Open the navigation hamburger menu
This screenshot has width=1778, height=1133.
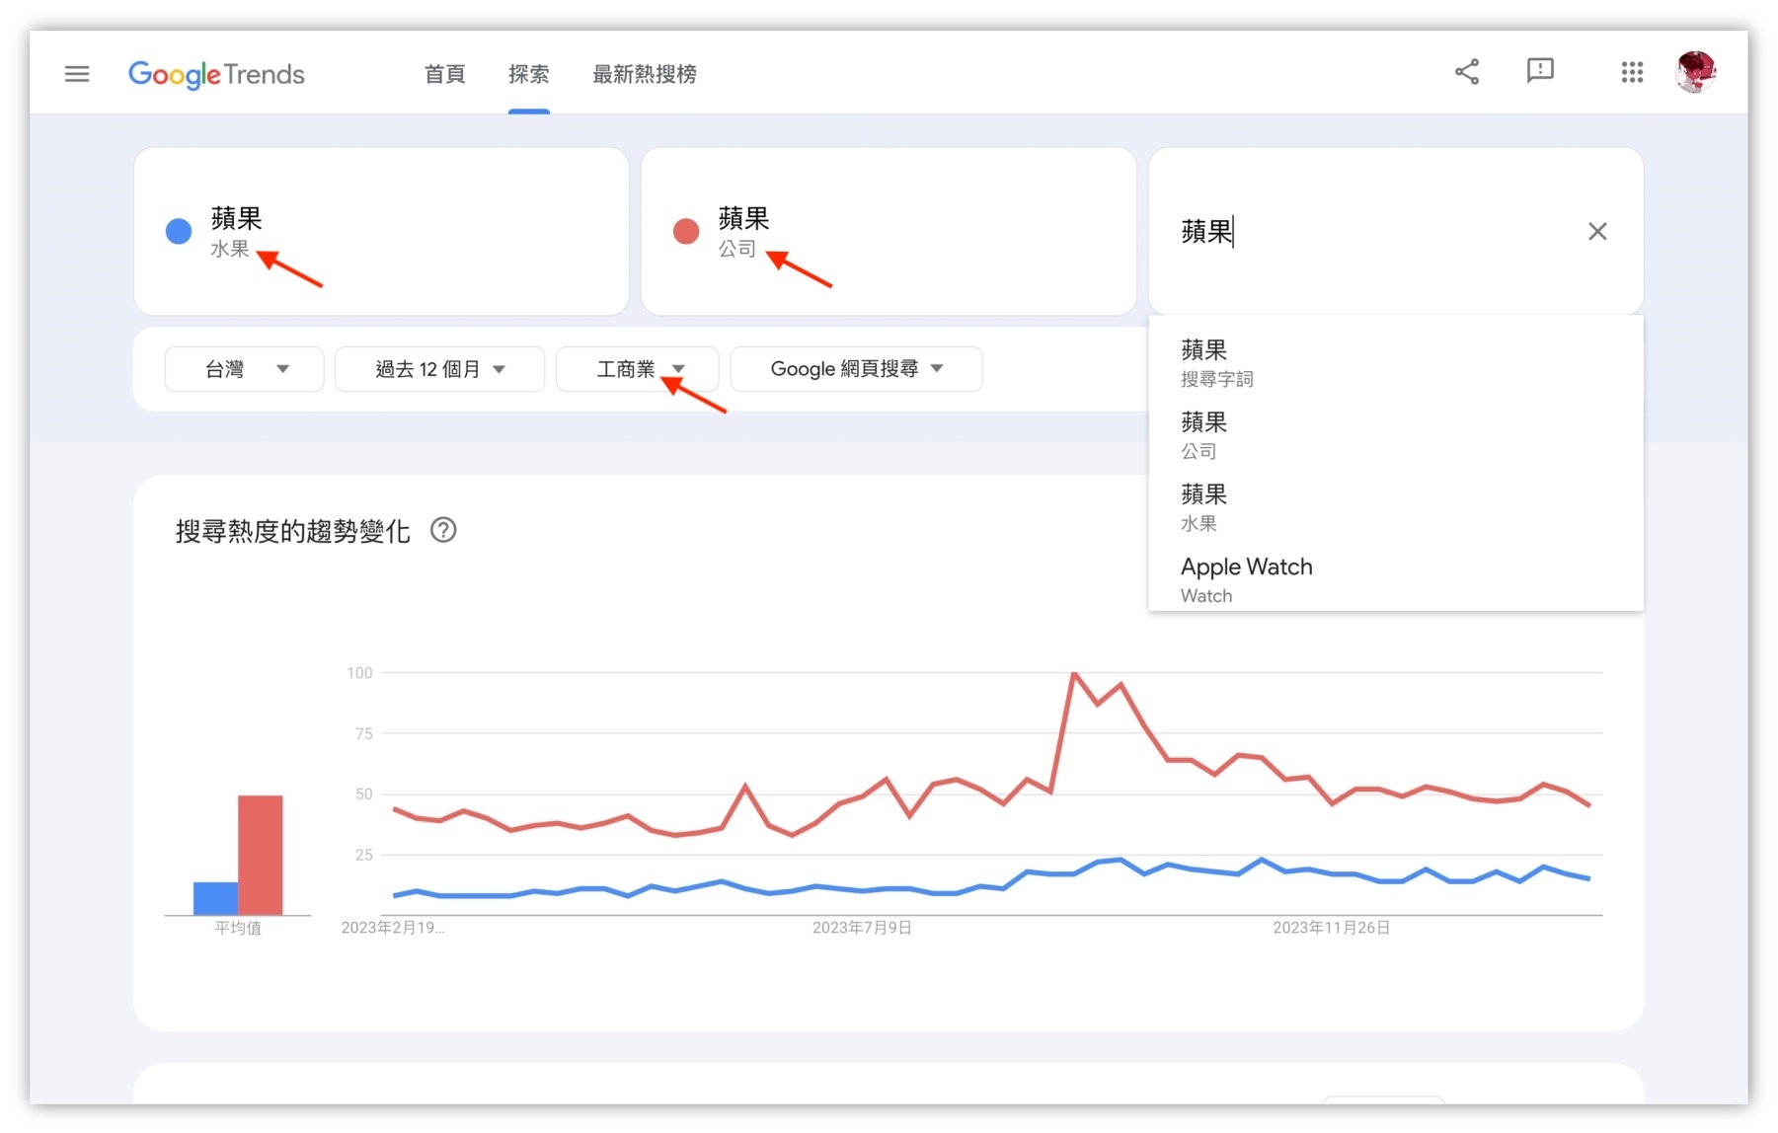(x=76, y=73)
